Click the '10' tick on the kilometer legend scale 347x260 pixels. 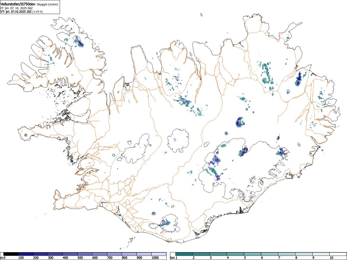[x=331, y=258]
